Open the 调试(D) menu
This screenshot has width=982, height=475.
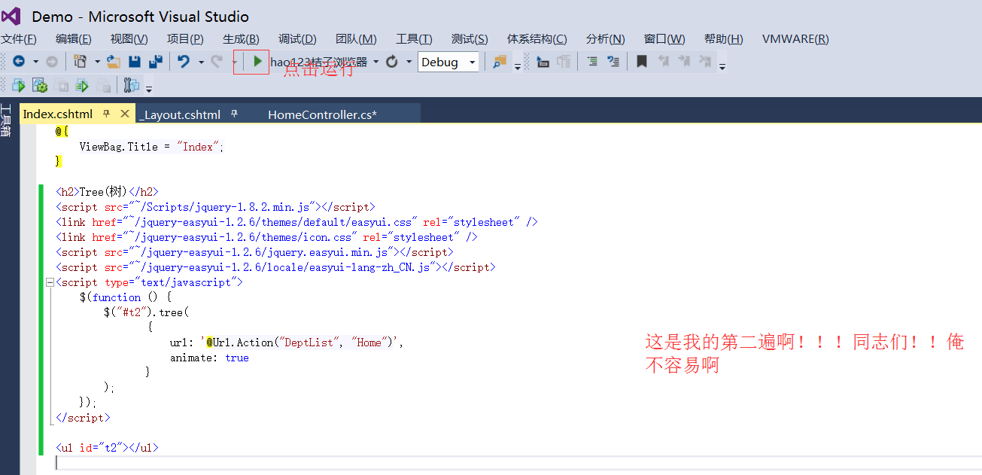tap(297, 39)
